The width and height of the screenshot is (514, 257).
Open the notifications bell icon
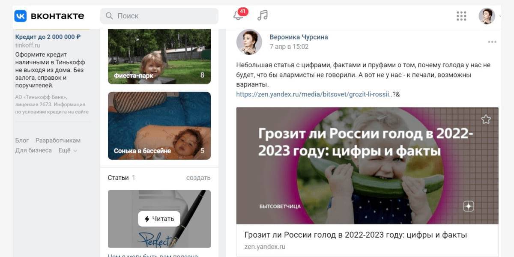(238, 16)
